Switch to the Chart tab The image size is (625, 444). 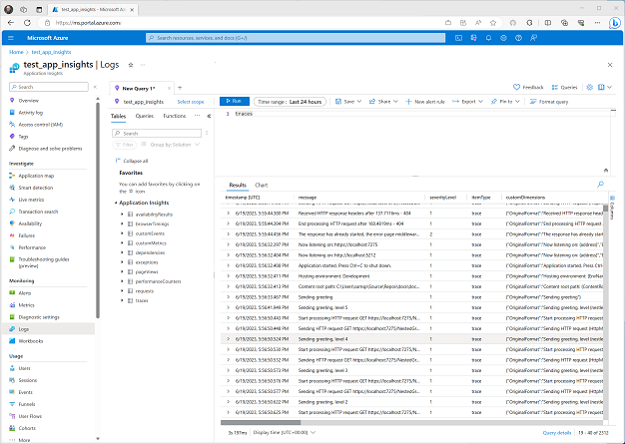click(261, 186)
